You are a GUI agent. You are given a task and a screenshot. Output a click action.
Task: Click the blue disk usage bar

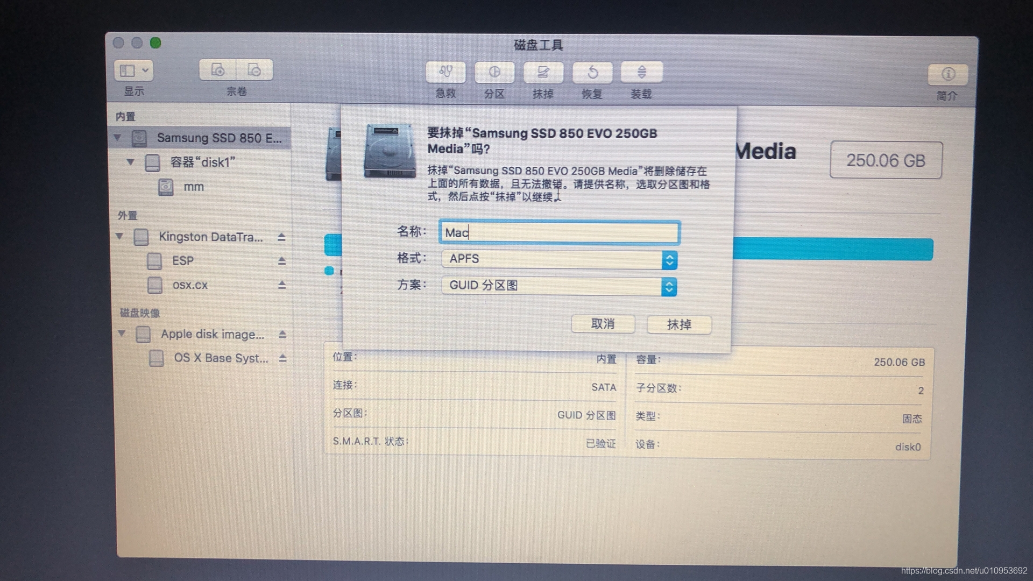(833, 250)
